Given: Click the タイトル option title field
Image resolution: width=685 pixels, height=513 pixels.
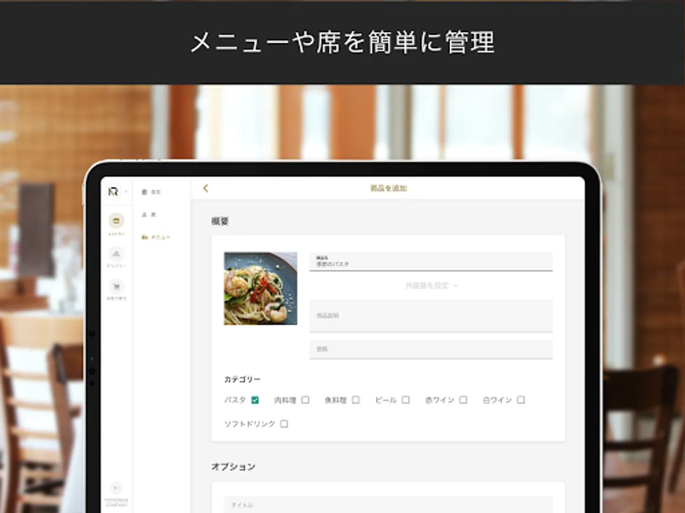Looking at the screenshot, I should 388,504.
